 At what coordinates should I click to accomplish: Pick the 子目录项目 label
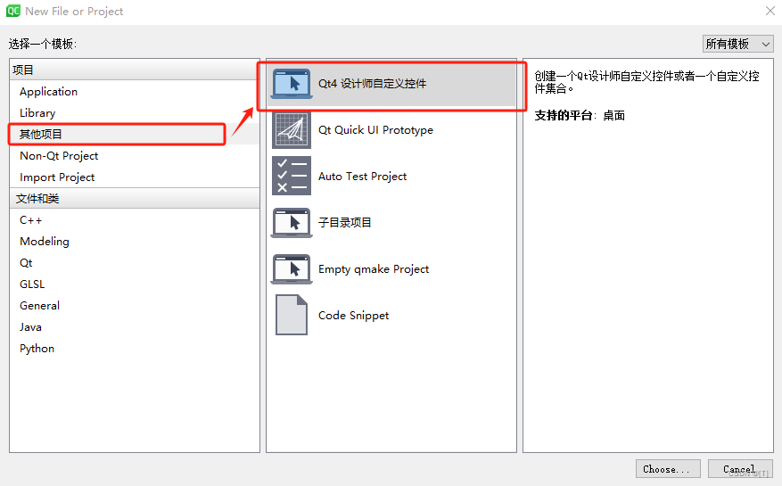pyautogui.click(x=344, y=223)
